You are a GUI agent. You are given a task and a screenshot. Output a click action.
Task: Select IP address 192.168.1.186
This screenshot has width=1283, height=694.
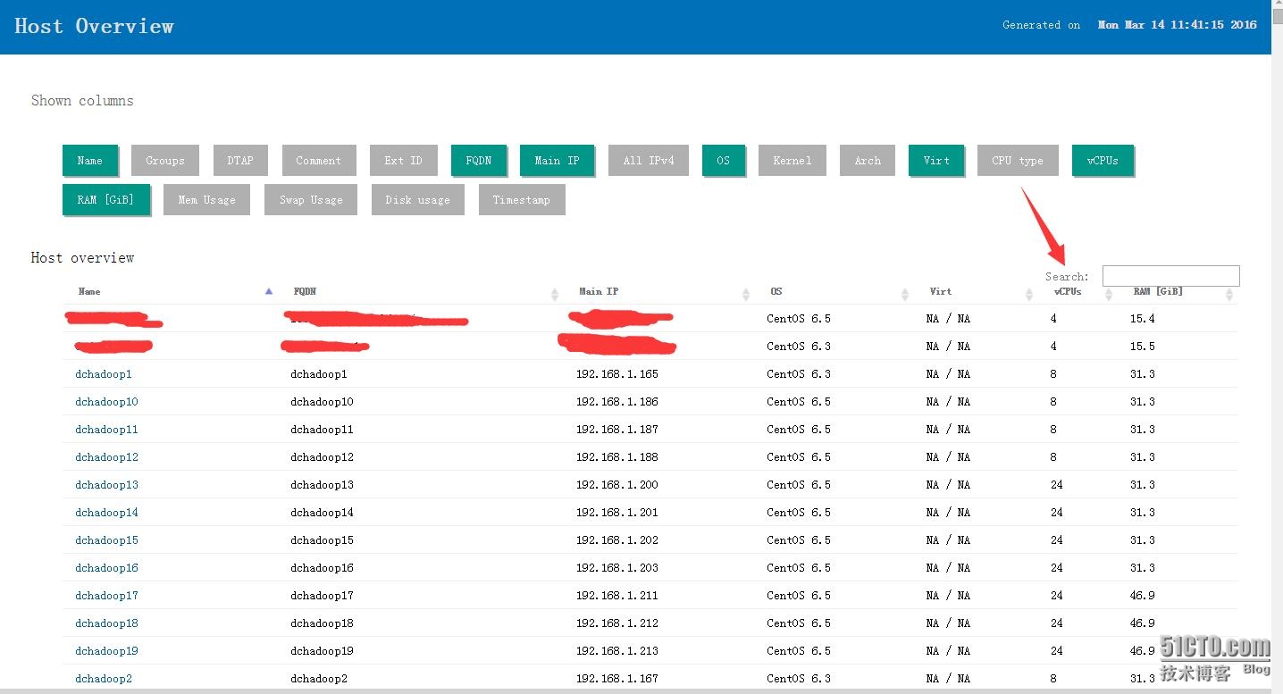(x=617, y=401)
